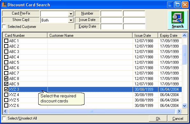Open the Show Card dropdown showing Both
The width and height of the screenshot is (190, 124).
pos(71,20)
